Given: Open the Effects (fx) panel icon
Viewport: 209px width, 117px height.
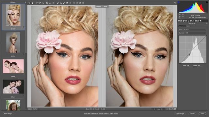Looking at the screenshot, I should point(193,21).
